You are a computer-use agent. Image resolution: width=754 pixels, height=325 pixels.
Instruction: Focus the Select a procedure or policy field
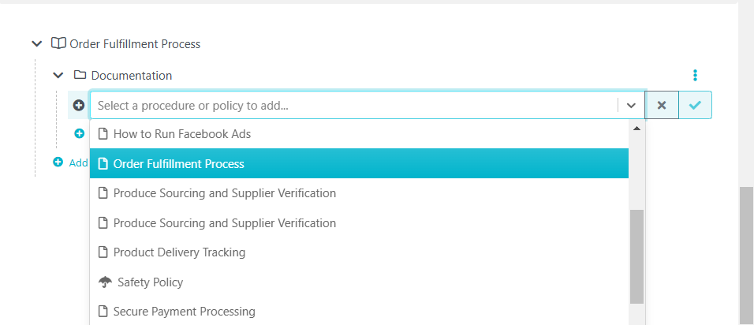coord(353,105)
